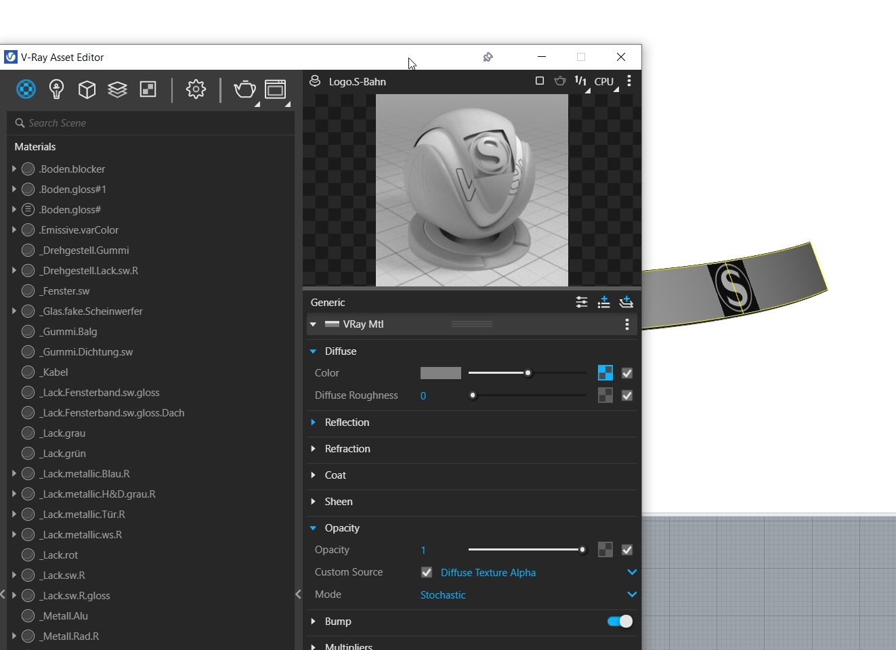Open the Lights category tab
896x650 pixels.
click(x=56, y=89)
